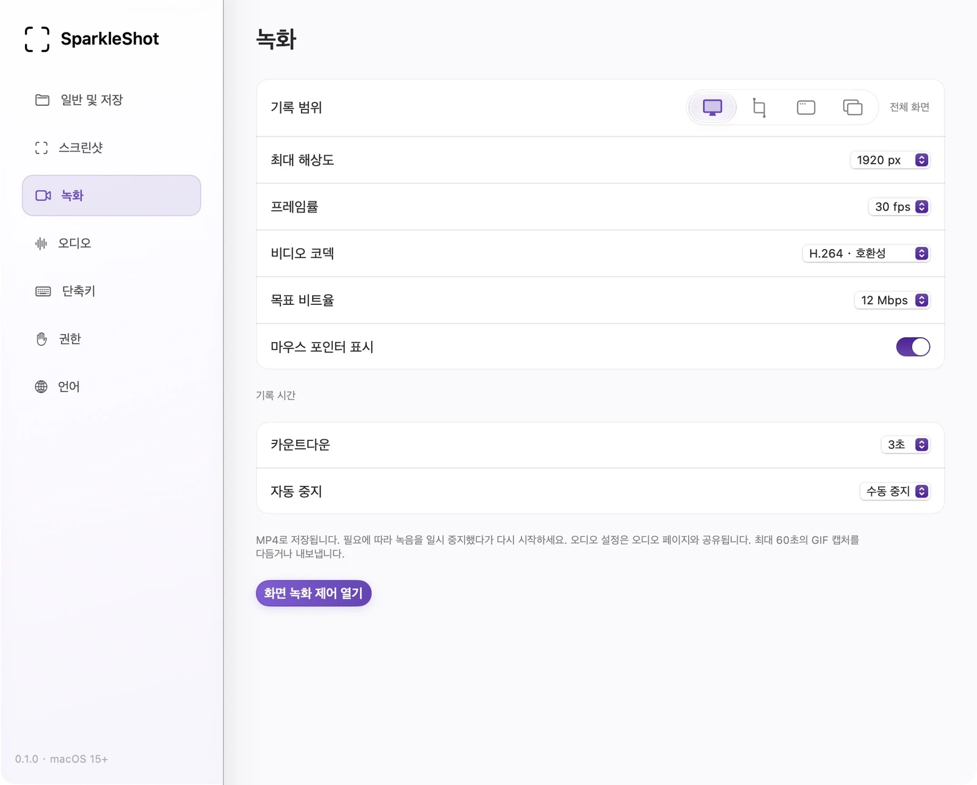977x785 pixels.
Task: Click the 녹화 page title heading
Action: coord(276,39)
